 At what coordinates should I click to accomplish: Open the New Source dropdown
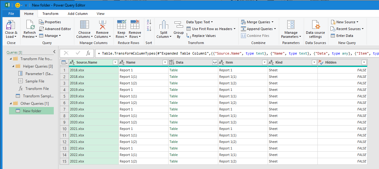344,22
